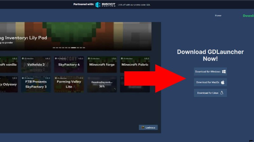Click the clock icon on Valhelsia 2
Screen dimensions: 254x142
pos(23,58)
